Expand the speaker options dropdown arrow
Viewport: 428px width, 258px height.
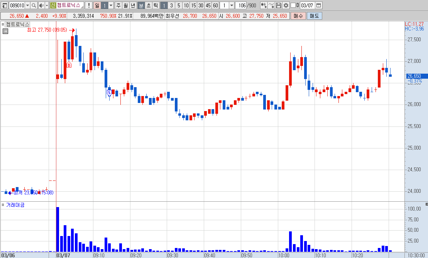click(x=47, y=5)
